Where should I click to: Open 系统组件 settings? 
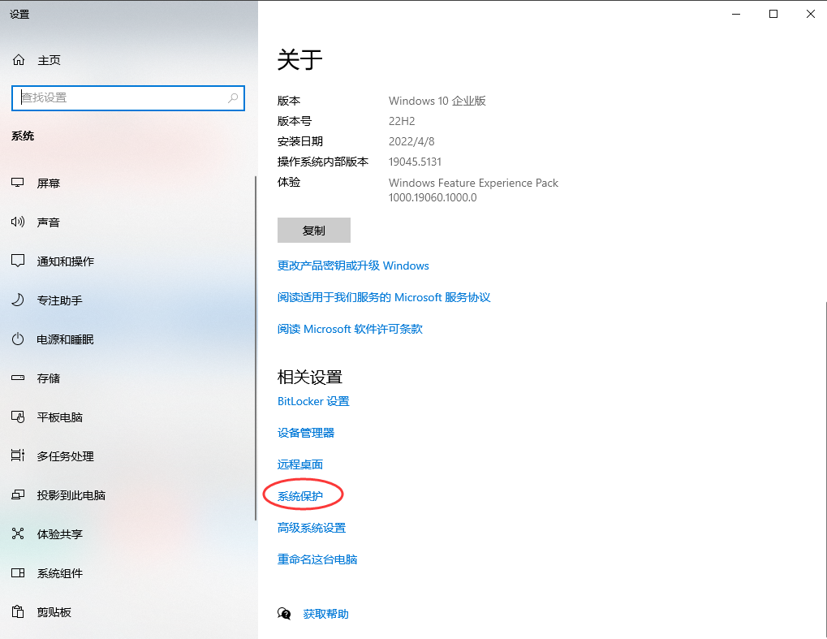[x=57, y=572]
